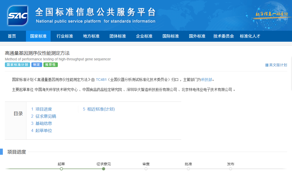The image size is (292, 177).
Task: Open the 地方标准 menu item
Action: [91, 36]
